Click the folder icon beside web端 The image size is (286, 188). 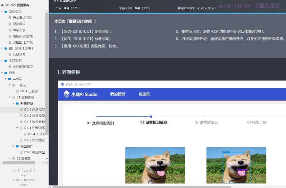[10, 79]
